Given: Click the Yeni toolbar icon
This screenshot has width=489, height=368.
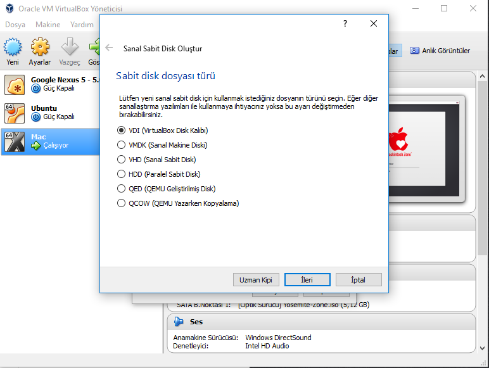Looking at the screenshot, I should (x=13, y=47).
